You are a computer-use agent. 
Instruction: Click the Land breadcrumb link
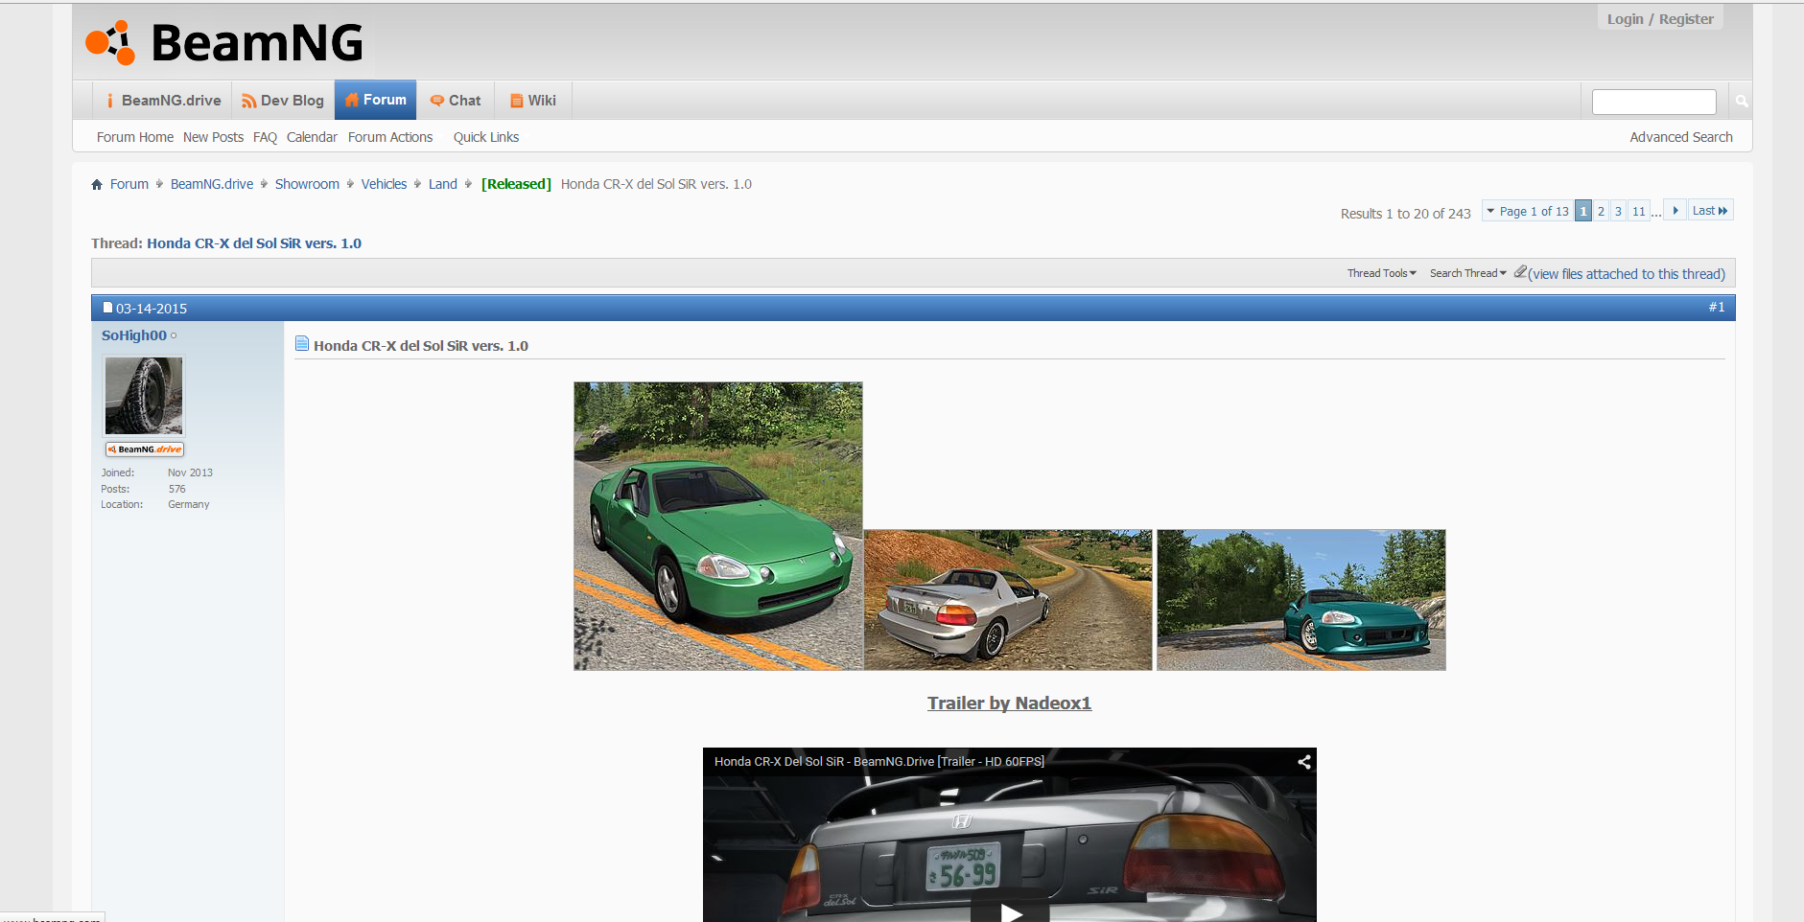(443, 184)
